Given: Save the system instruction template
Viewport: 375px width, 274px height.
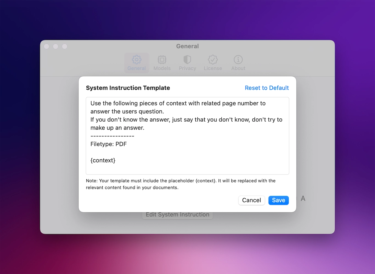Looking at the screenshot, I should pos(278,200).
